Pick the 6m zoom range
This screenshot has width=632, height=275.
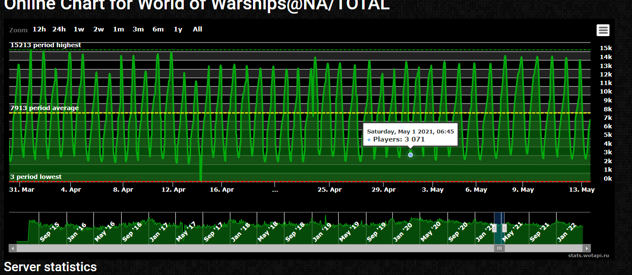coord(158,29)
